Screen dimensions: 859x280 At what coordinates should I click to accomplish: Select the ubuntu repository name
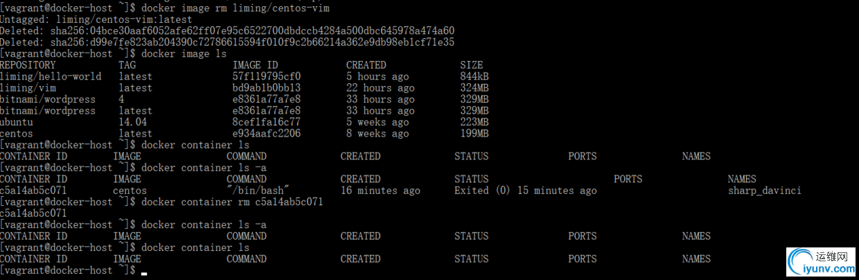tap(17, 122)
